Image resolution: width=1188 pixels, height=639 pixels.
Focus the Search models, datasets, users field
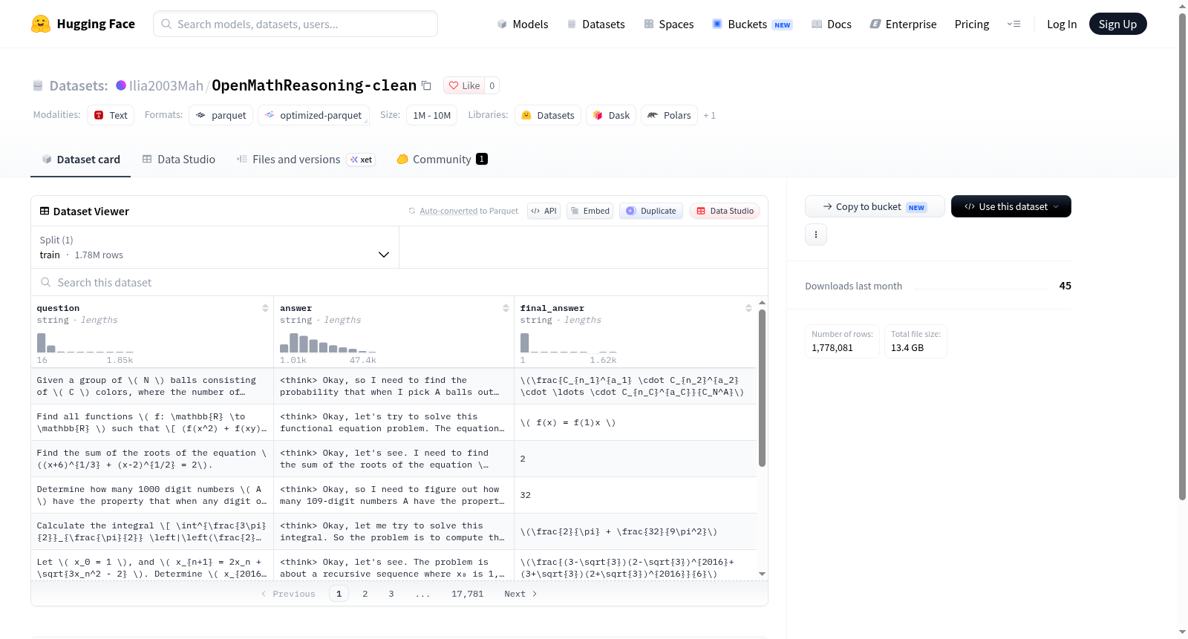pyautogui.click(x=296, y=24)
